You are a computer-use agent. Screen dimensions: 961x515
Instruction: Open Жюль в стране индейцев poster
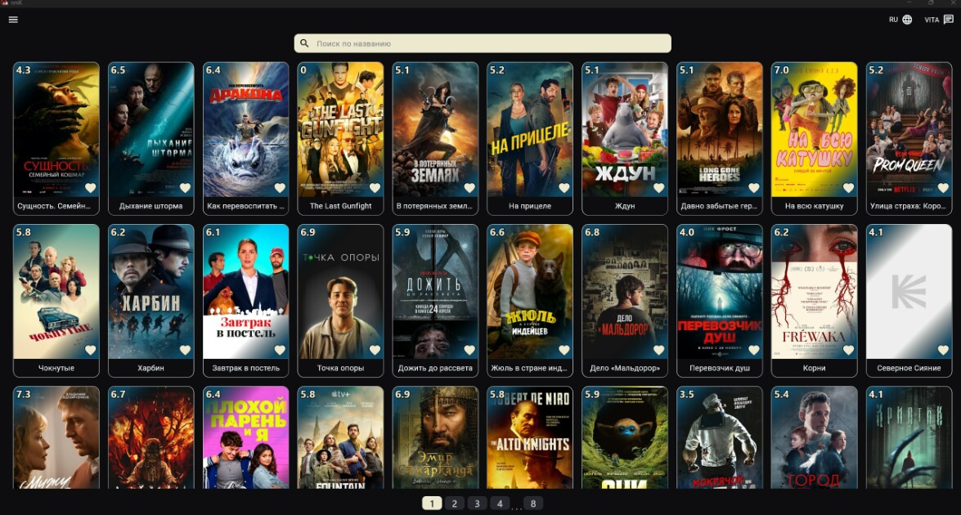pos(530,292)
